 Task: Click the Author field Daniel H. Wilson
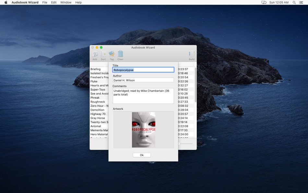pos(143,80)
